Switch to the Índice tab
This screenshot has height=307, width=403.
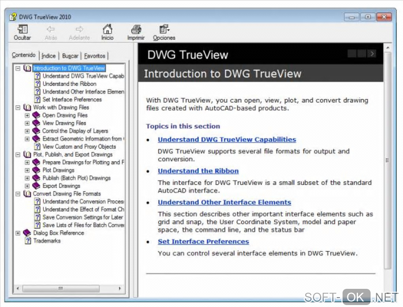pos(49,56)
